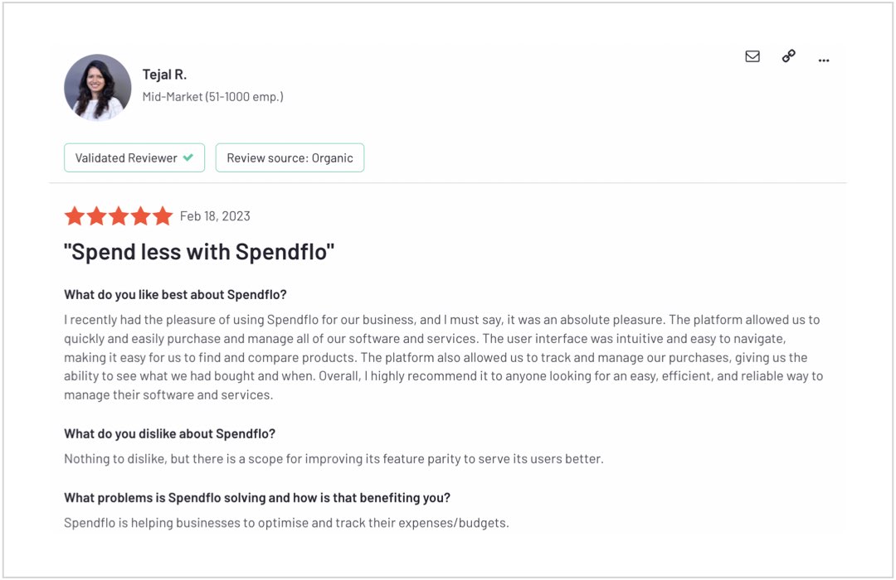Expand more options via the three-dot menu
This screenshot has height=580, width=896.
pyautogui.click(x=823, y=59)
